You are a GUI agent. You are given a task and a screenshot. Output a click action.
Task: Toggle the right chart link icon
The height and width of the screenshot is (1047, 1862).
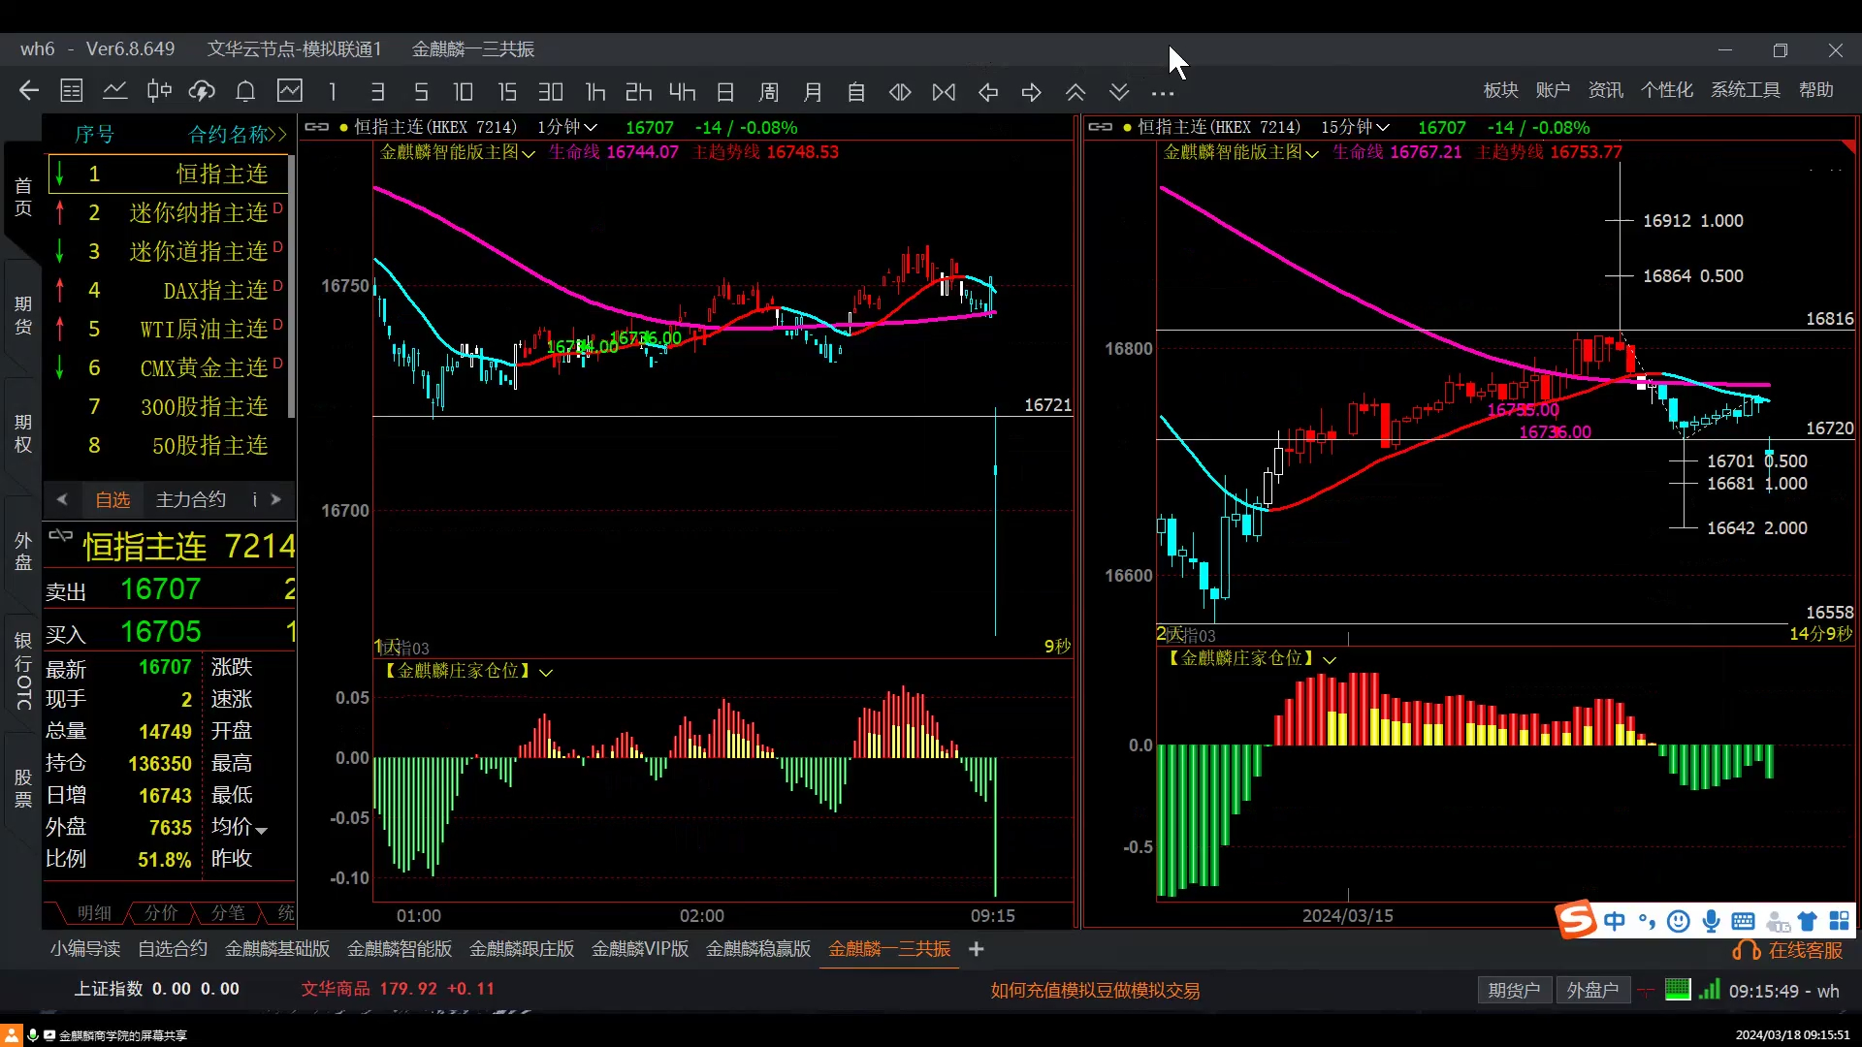click(x=1101, y=127)
